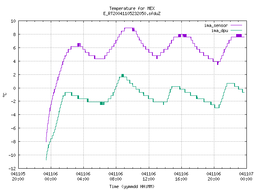Click the y-axis tick label 0
The height and width of the screenshot is (190, 254).
click(15, 88)
